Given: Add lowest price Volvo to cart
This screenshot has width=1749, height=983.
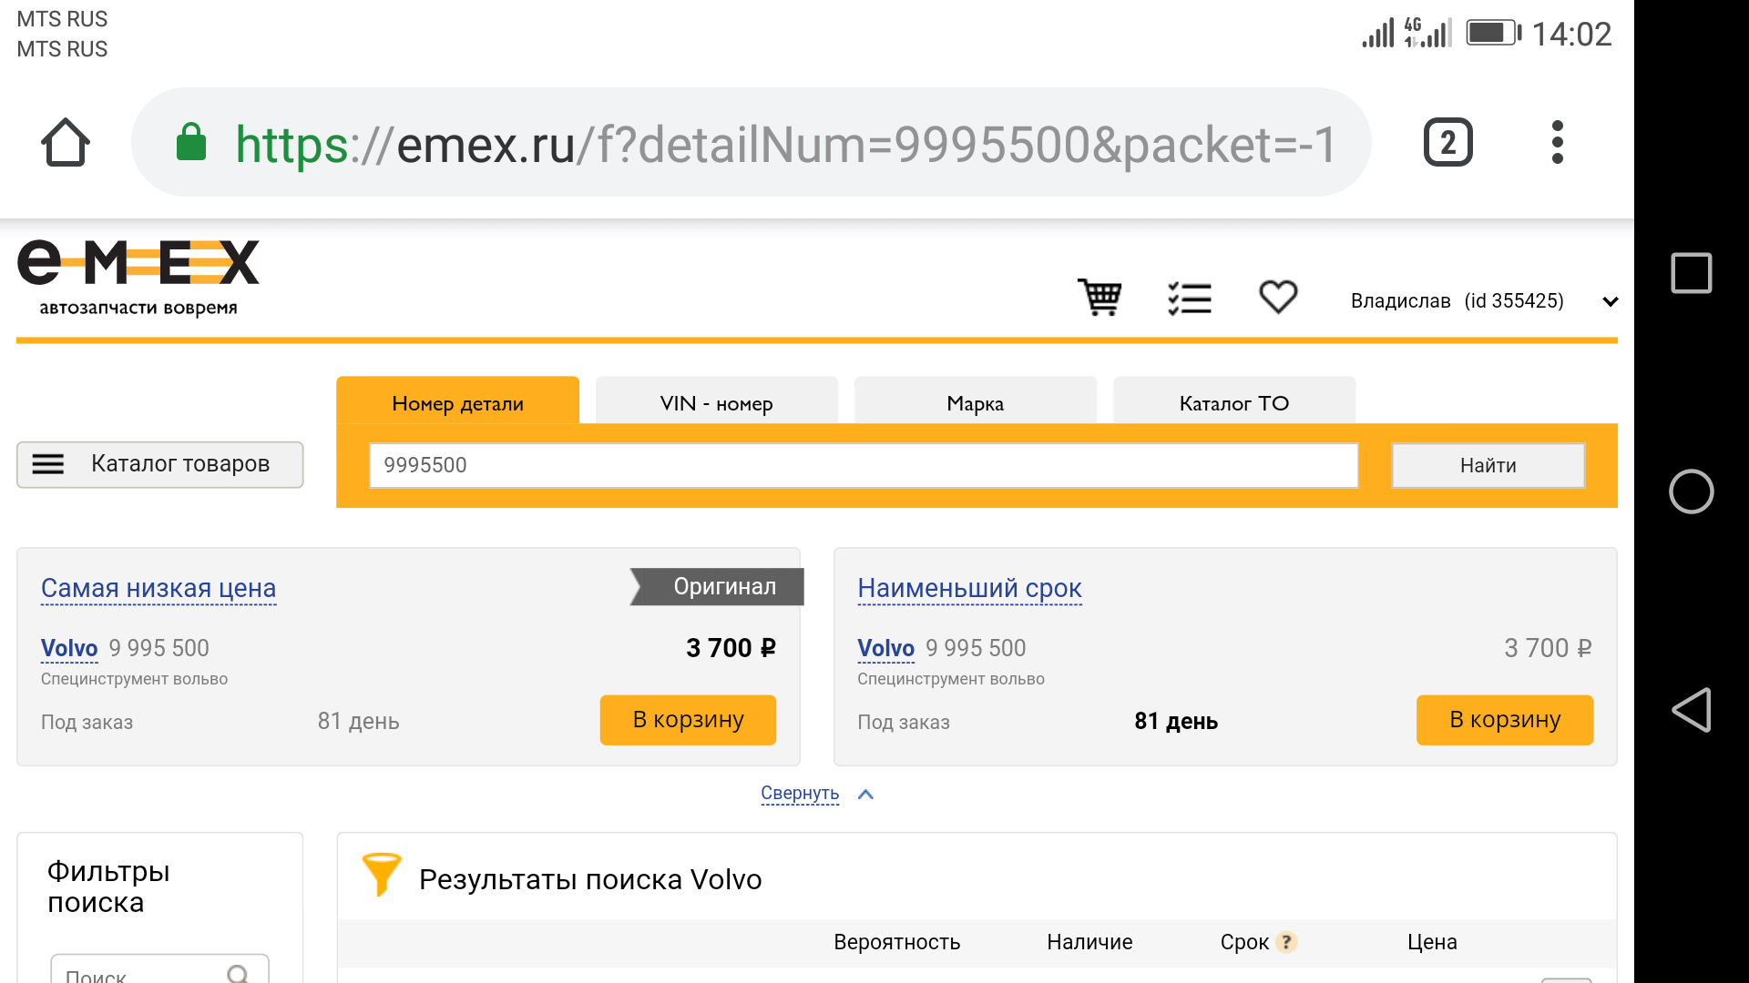Looking at the screenshot, I should point(688,720).
